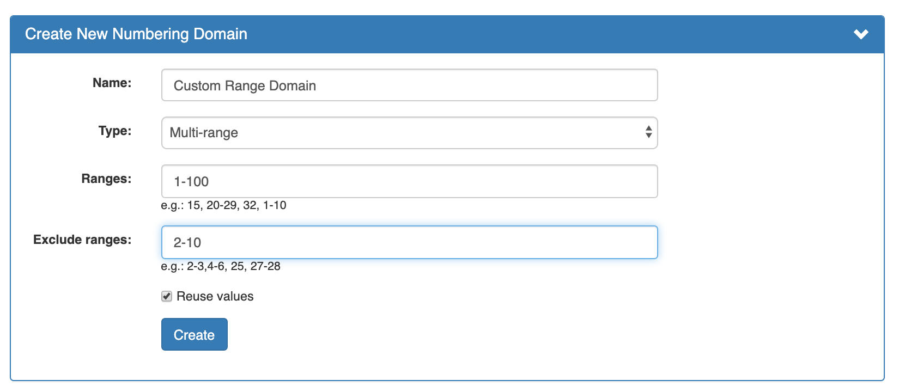
Task: Click the Multi-range selected value text
Action: pos(204,133)
